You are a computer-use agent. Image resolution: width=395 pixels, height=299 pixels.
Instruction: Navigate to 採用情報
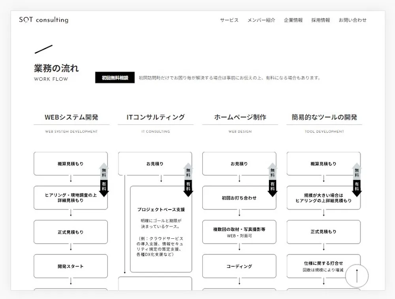pyautogui.click(x=320, y=20)
